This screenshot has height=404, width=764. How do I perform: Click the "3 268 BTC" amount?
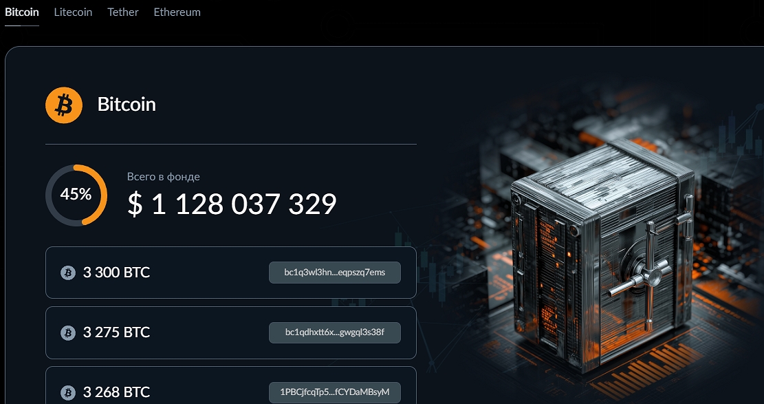[116, 392]
